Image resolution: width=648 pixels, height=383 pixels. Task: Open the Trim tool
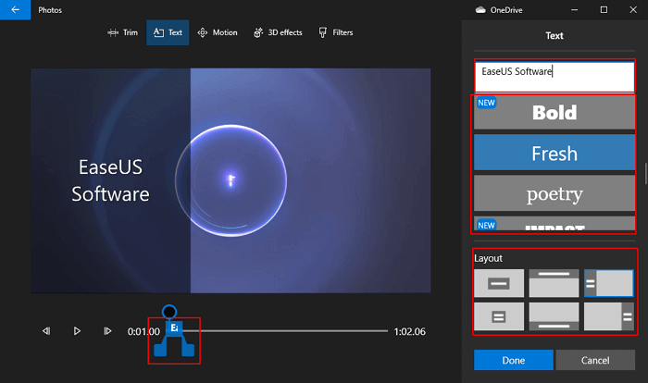(x=122, y=32)
